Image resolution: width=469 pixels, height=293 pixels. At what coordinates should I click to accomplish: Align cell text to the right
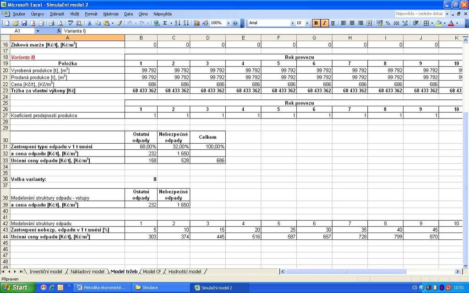point(360,23)
